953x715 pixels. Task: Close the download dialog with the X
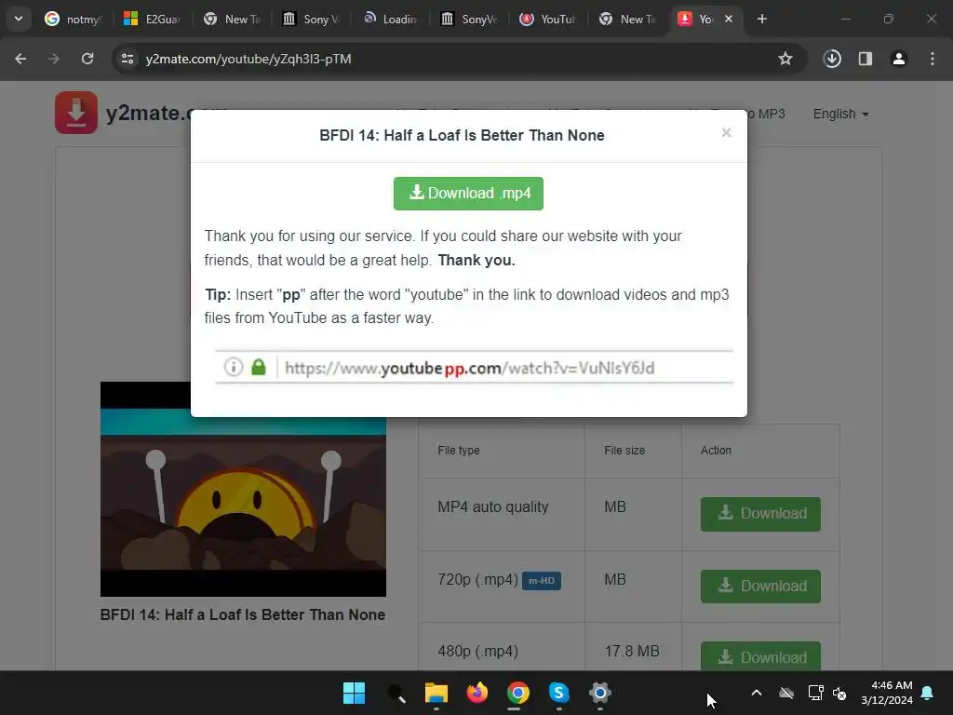coord(726,132)
